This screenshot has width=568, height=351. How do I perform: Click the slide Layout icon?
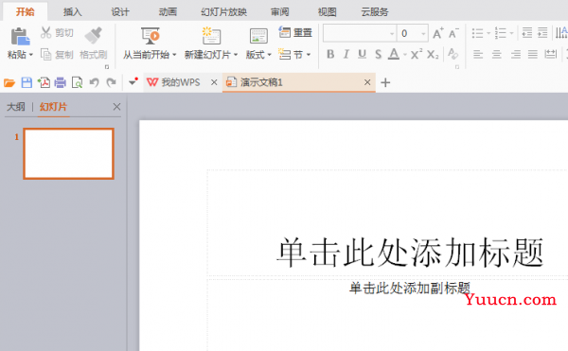pyautogui.click(x=258, y=36)
